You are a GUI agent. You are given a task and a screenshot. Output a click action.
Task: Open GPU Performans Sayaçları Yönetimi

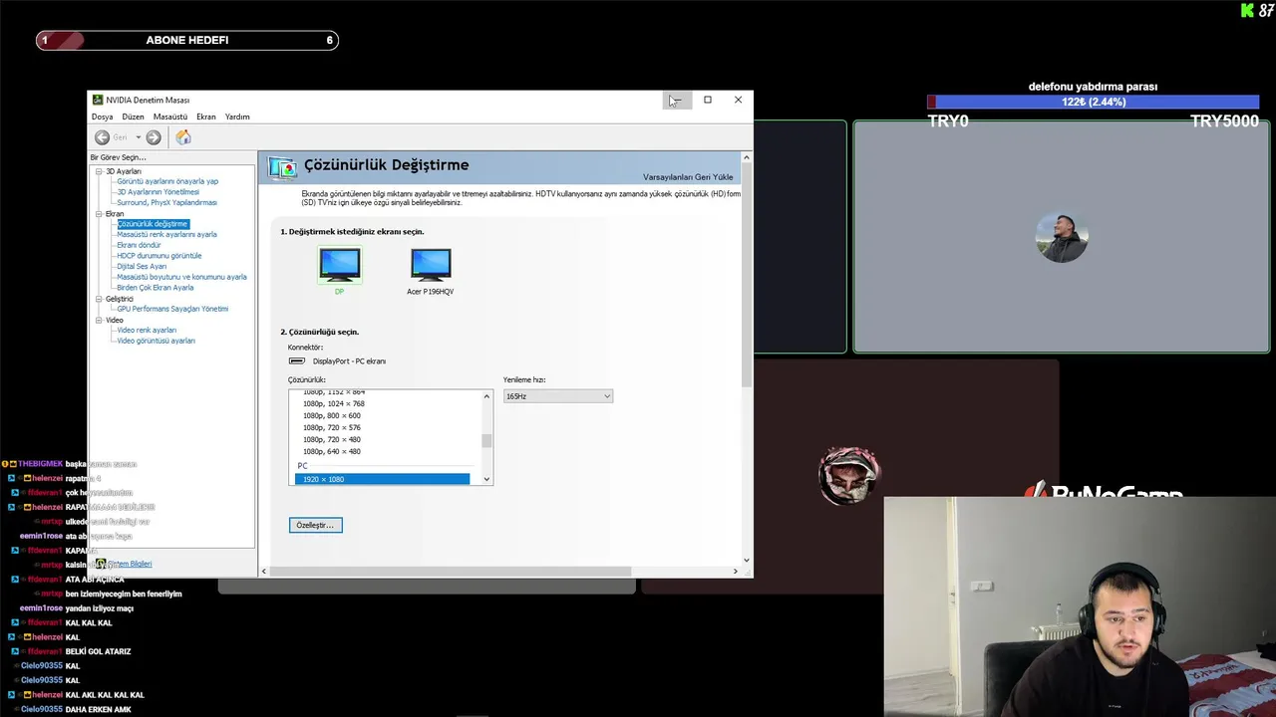coord(172,309)
